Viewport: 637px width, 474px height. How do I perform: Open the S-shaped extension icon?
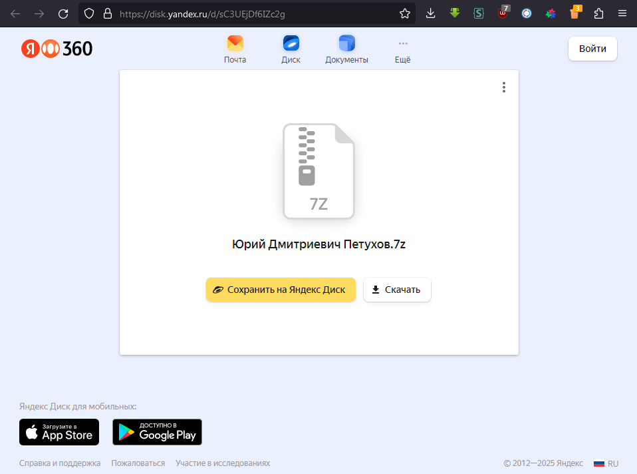[479, 14]
